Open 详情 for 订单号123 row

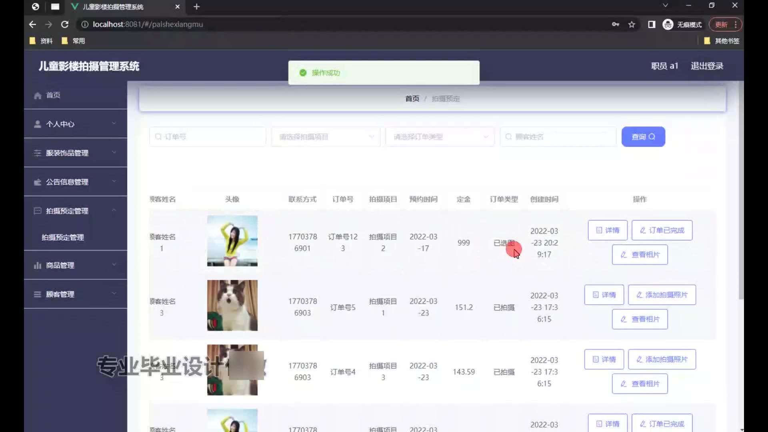tap(608, 230)
